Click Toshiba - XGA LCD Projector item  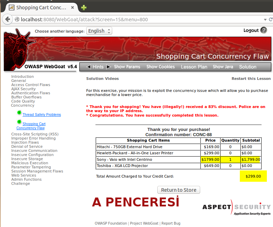[122, 166]
